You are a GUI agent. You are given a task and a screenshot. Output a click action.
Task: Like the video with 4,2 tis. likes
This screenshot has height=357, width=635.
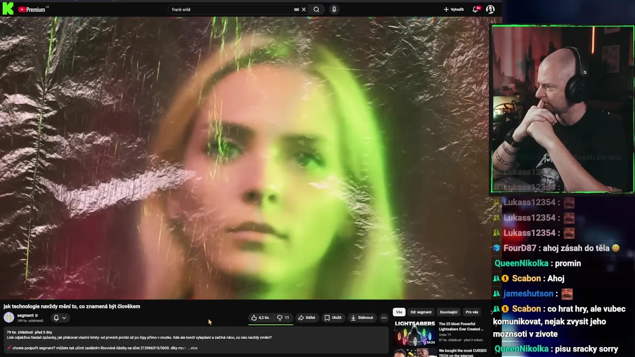[260, 318]
